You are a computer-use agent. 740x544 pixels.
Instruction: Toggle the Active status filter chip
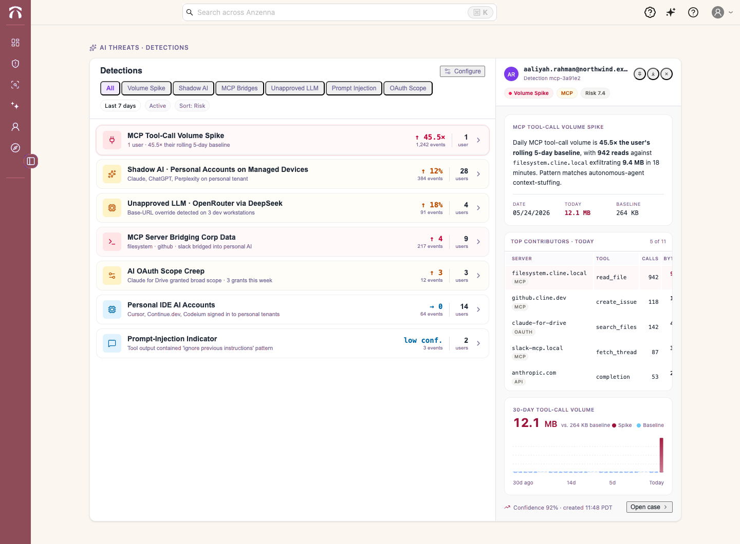[x=158, y=106]
